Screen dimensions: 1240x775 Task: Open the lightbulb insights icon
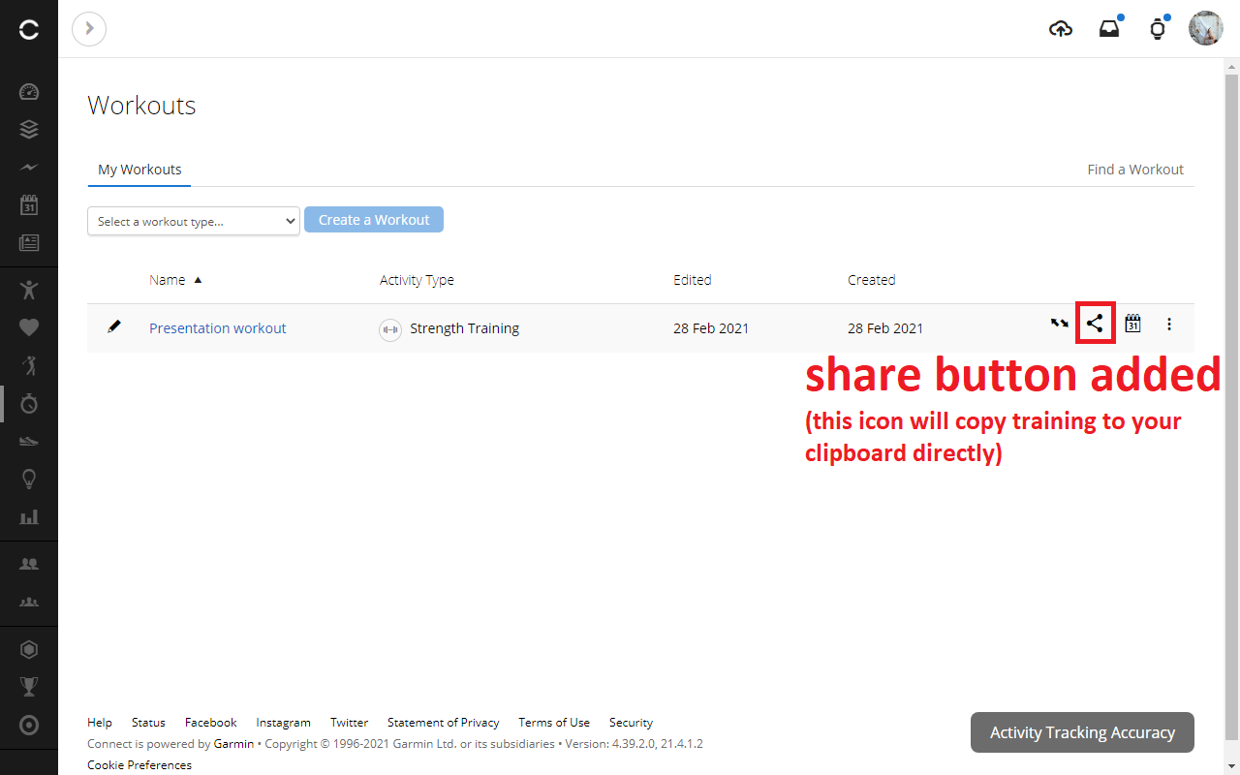pos(29,479)
